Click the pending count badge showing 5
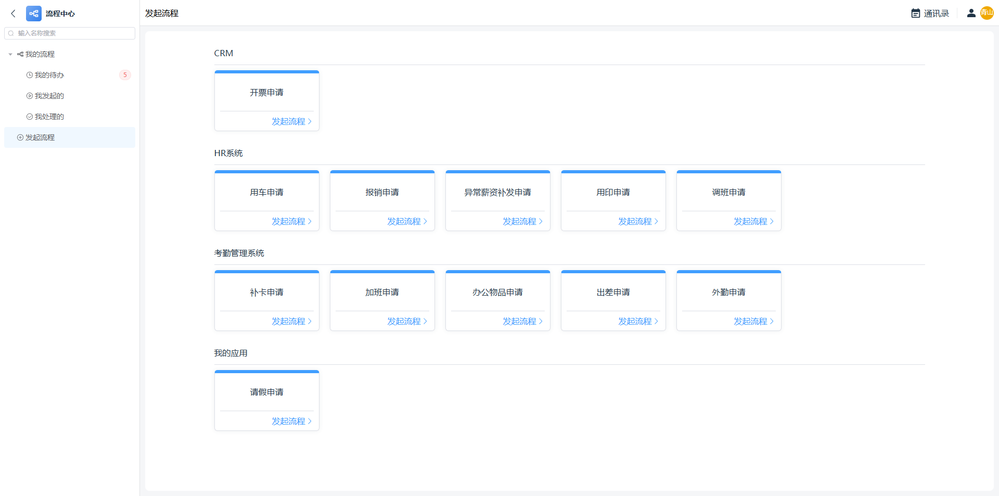The height and width of the screenshot is (496, 999). [125, 75]
